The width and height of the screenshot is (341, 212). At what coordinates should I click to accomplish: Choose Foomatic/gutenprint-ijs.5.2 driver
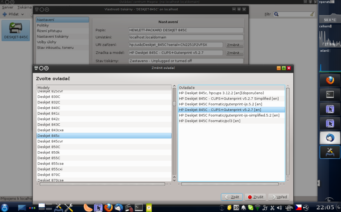232,104
